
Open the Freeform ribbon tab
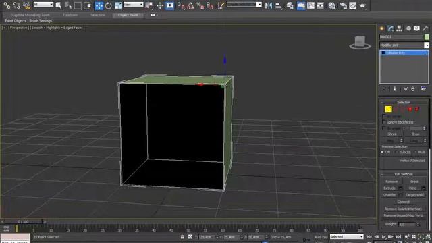[70, 15]
